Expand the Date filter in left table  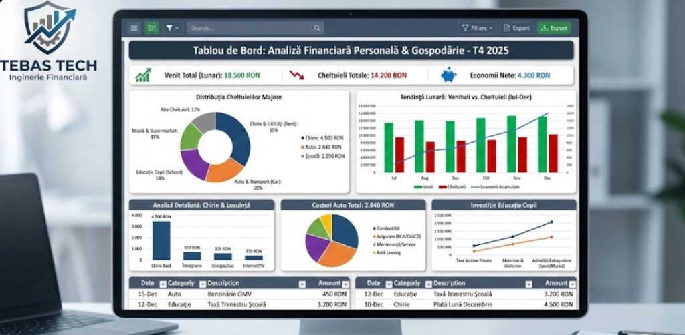click(x=163, y=283)
